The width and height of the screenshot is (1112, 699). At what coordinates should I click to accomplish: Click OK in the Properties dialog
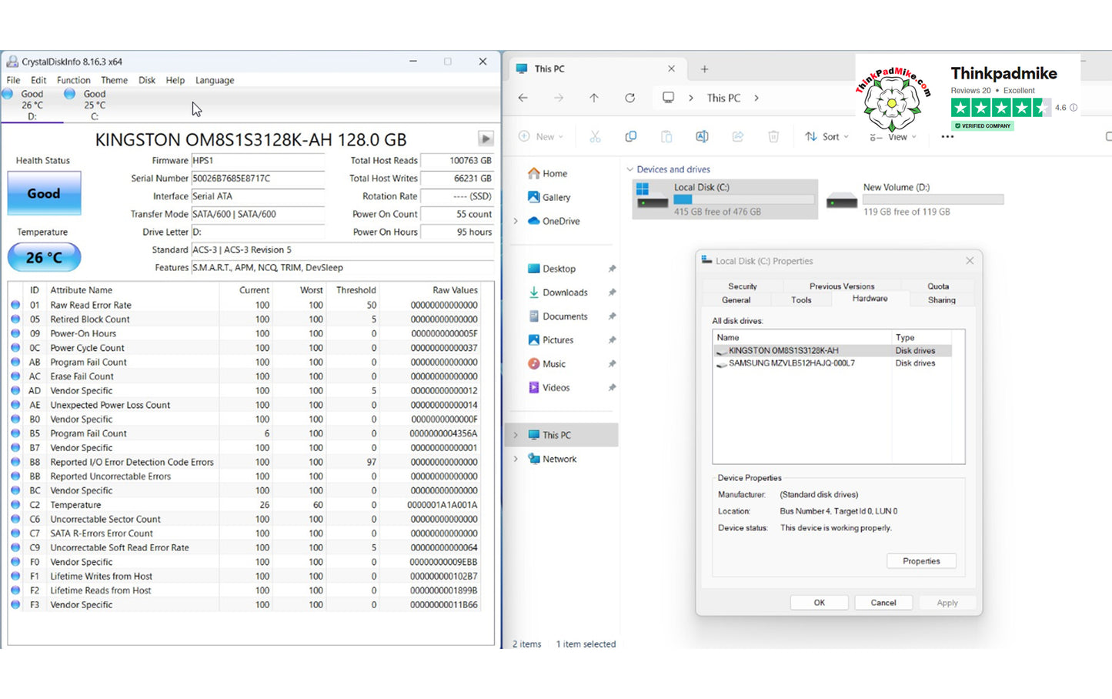[x=820, y=603]
